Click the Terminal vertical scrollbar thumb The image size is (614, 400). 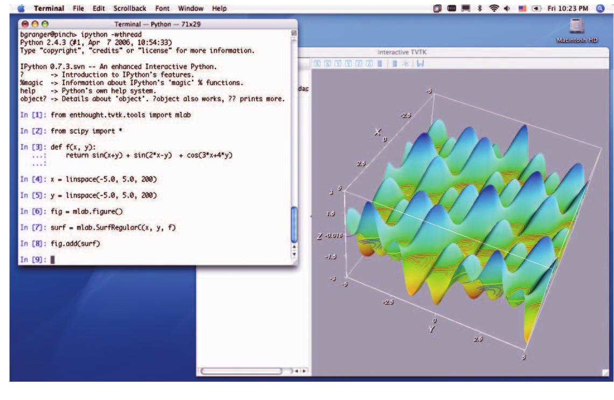click(x=294, y=224)
